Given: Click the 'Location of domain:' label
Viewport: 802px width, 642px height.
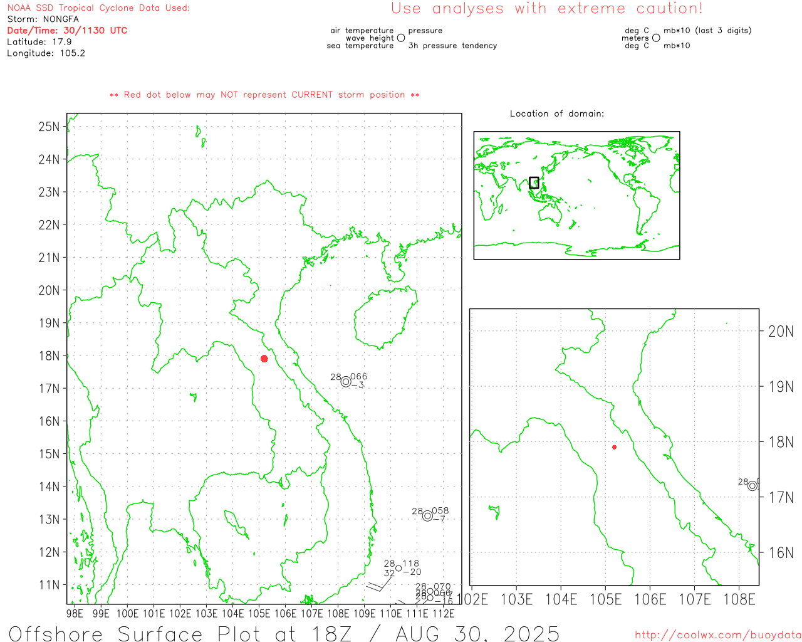Looking at the screenshot, I should coord(557,113).
